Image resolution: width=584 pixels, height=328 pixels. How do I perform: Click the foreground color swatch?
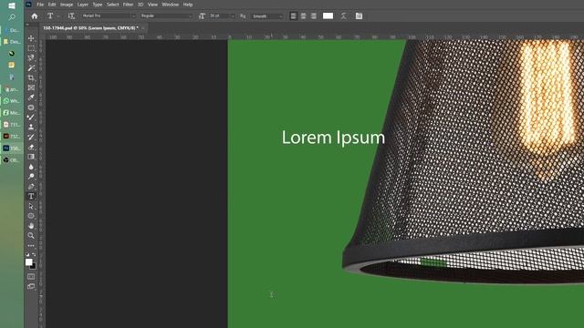pyautogui.click(x=28, y=261)
